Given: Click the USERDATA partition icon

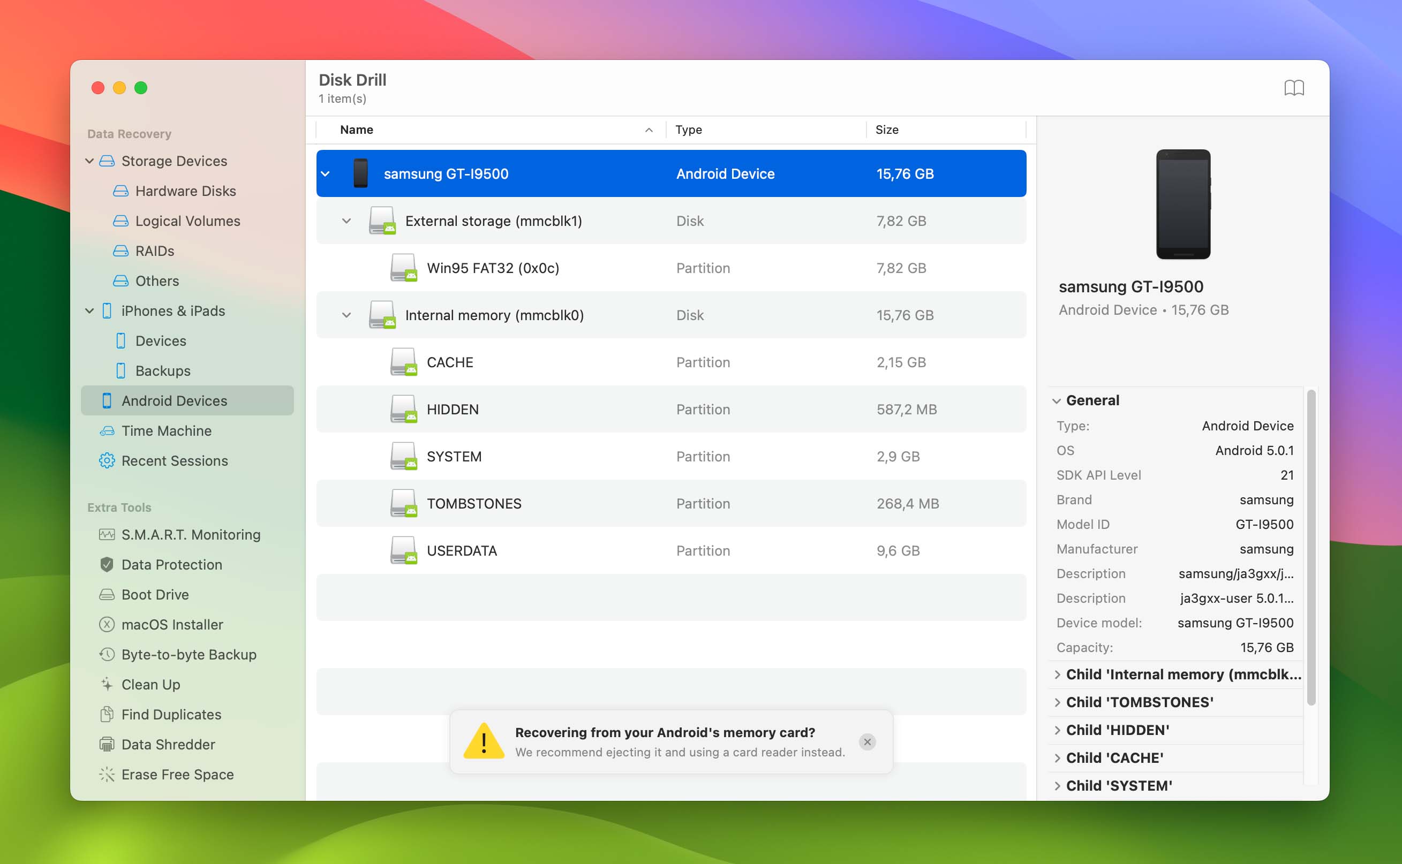Looking at the screenshot, I should [x=403, y=550].
